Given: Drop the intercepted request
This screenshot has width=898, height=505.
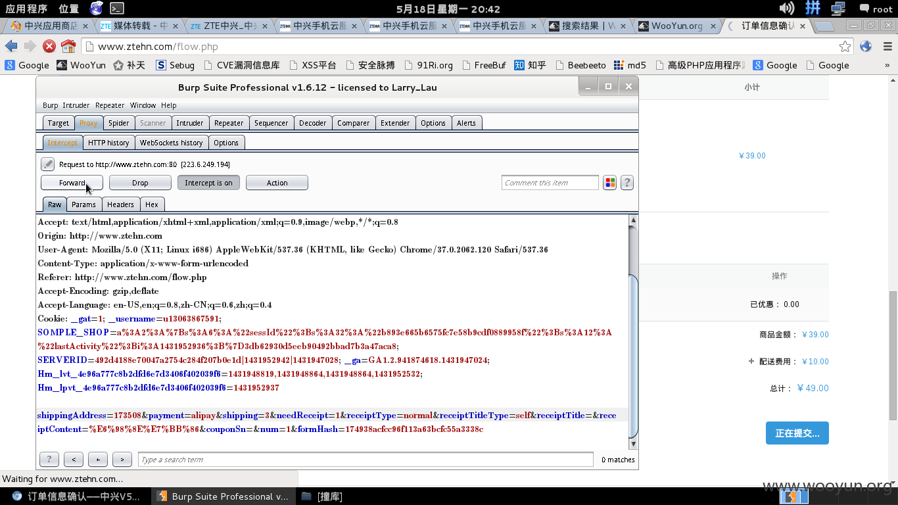Looking at the screenshot, I should pyautogui.click(x=140, y=183).
